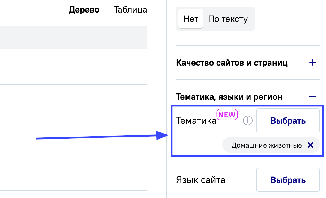Click the Язык сайта field label
This screenshot has height=198, width=326.
[200, 180]
